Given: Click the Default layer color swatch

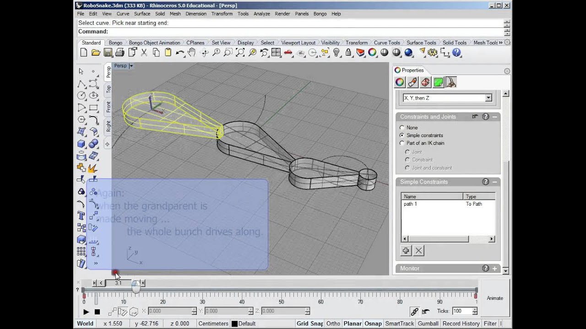Looking at the screenshot, I should (234, 324).
